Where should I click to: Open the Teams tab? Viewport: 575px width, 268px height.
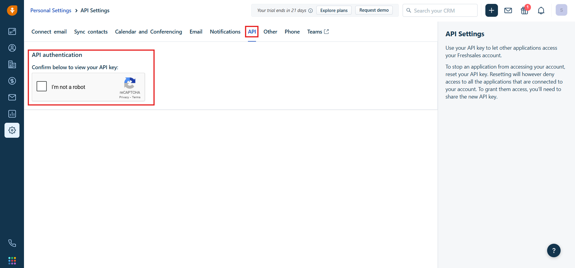pos(314,32)
